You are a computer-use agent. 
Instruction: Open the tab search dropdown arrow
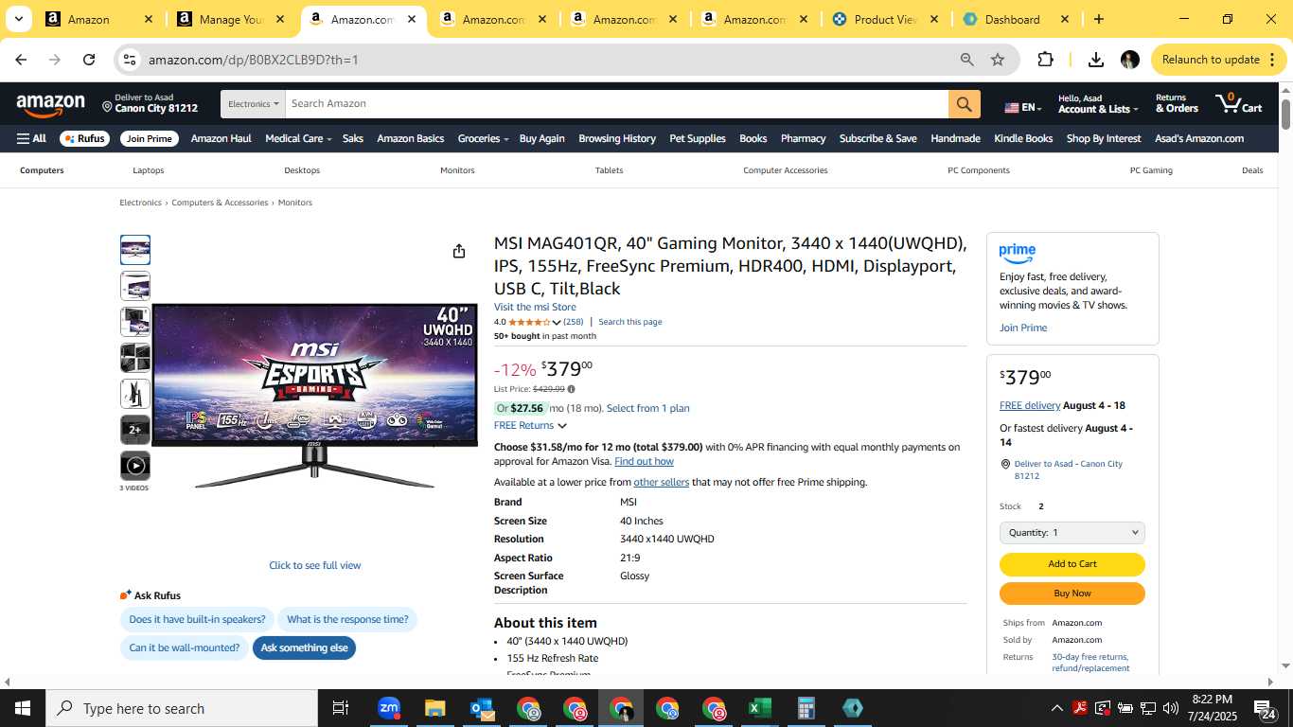18,19
